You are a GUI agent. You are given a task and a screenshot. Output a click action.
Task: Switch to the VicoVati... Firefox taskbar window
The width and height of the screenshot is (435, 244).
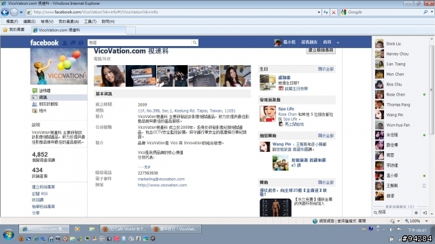click(176, 229)
